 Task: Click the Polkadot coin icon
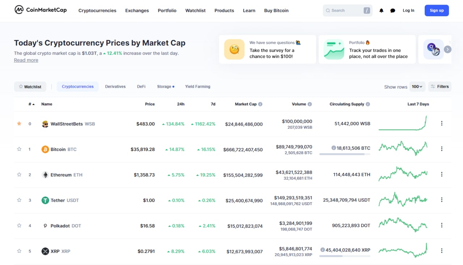[45, 226]
